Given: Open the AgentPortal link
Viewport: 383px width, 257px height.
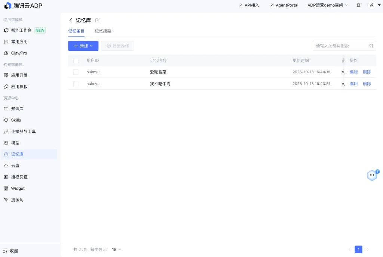Looking at the screenshot, I should point(284,5).
